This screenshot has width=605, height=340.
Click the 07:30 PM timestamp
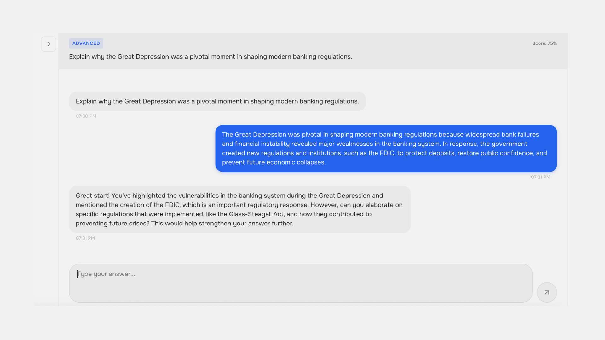tap(86, 116)
